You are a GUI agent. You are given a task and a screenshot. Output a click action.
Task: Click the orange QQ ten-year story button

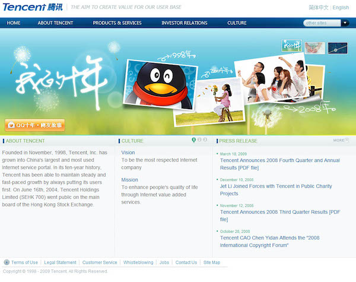click(35, 125)
